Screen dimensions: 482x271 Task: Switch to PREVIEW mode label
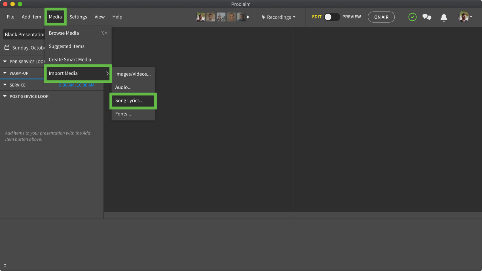tap(351, 17)
